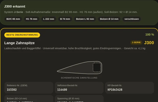The width and height of the screenshot is (158, 102).
Task: Click the 'BESTE ÜBEREINSTIMMUNG' badge
Action: tap(22, 35)
